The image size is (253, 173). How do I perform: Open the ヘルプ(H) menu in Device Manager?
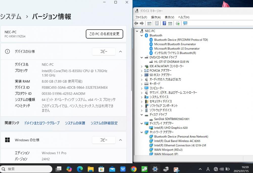click(184, 17)
